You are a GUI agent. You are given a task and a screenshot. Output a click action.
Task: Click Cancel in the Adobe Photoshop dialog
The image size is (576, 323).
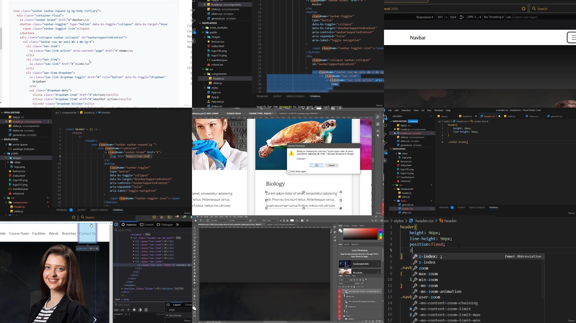tap(332, 165)
